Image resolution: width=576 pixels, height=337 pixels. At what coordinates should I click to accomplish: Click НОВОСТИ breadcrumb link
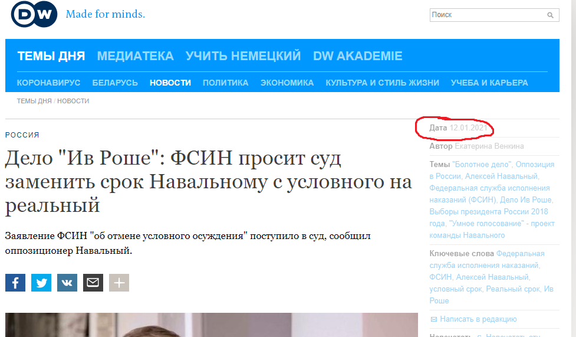tap(73, 101)
